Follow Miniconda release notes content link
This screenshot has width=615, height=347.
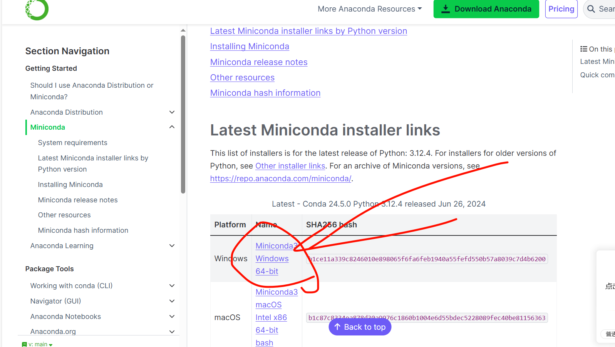pos(259,62)
